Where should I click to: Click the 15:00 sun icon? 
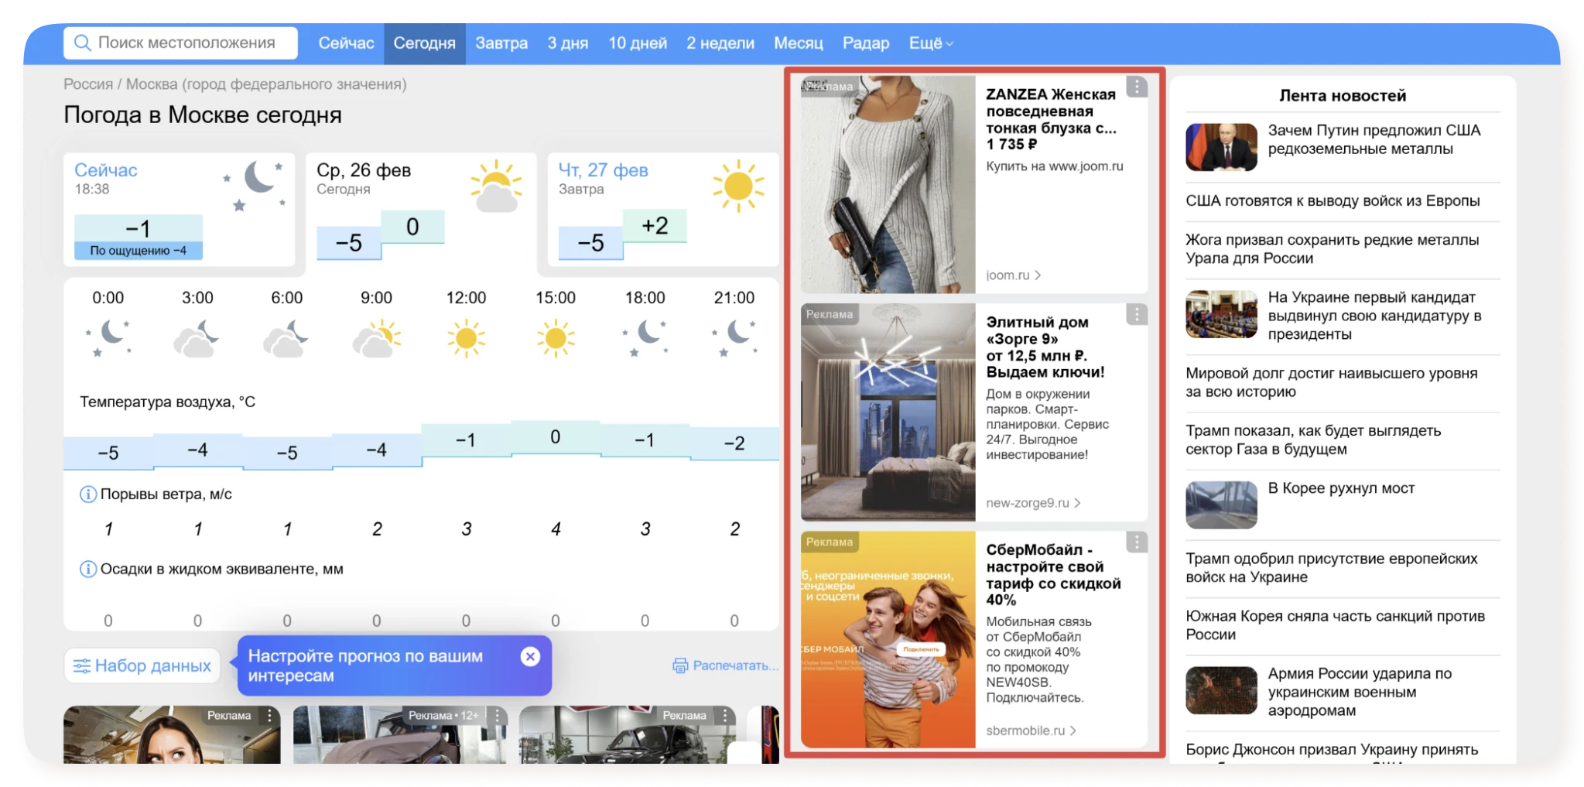coord(556,338)
